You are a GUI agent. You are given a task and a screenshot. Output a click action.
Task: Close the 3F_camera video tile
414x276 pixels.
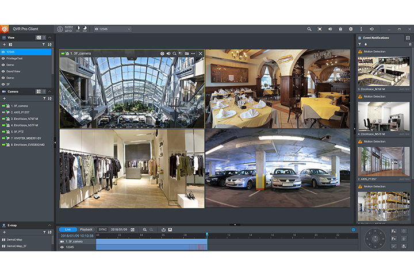pyautogui.click(x=201, y=53)
